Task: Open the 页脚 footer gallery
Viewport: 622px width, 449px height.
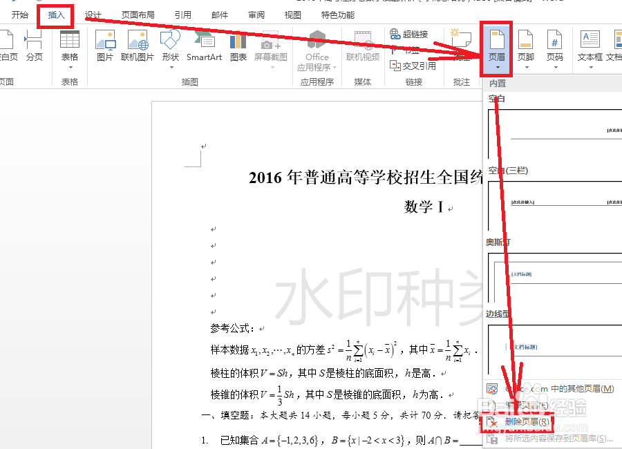Action: coord(524,47)
